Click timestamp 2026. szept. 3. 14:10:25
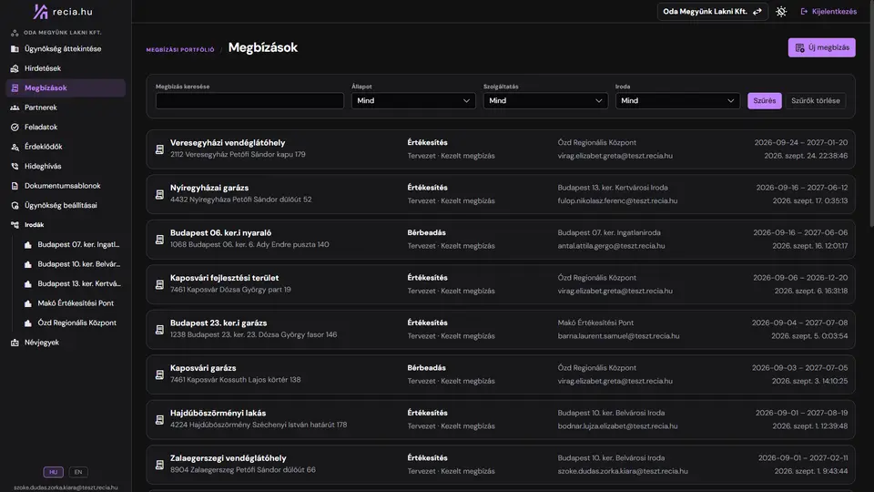The image size is (874, 492). [809, 381]
